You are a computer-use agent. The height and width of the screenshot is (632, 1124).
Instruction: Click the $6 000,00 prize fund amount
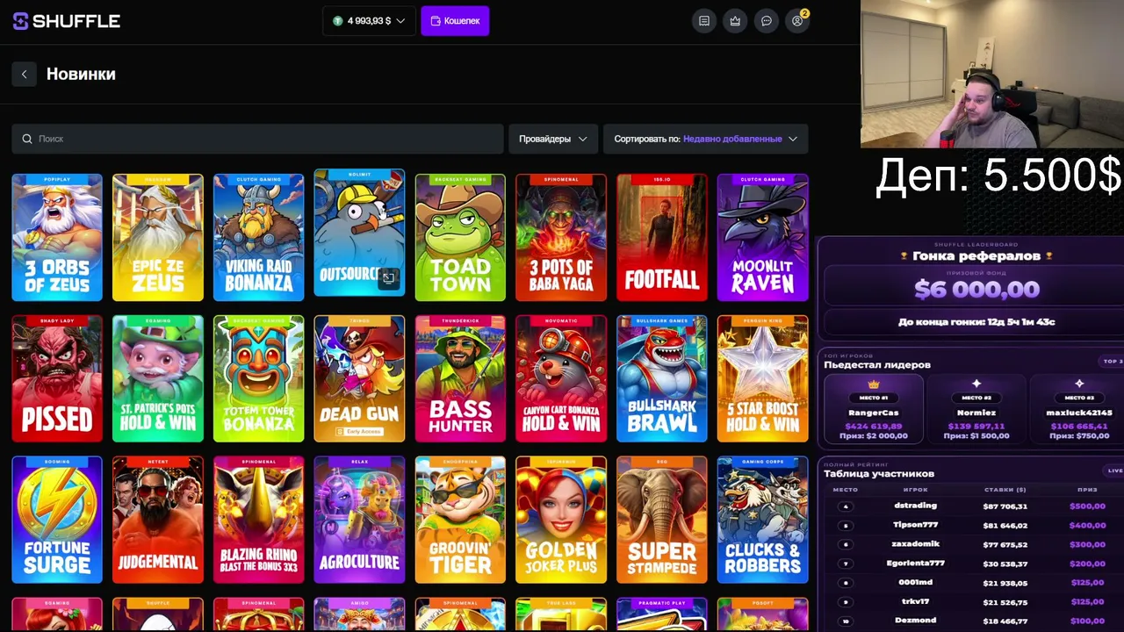[x=976, y=289]
